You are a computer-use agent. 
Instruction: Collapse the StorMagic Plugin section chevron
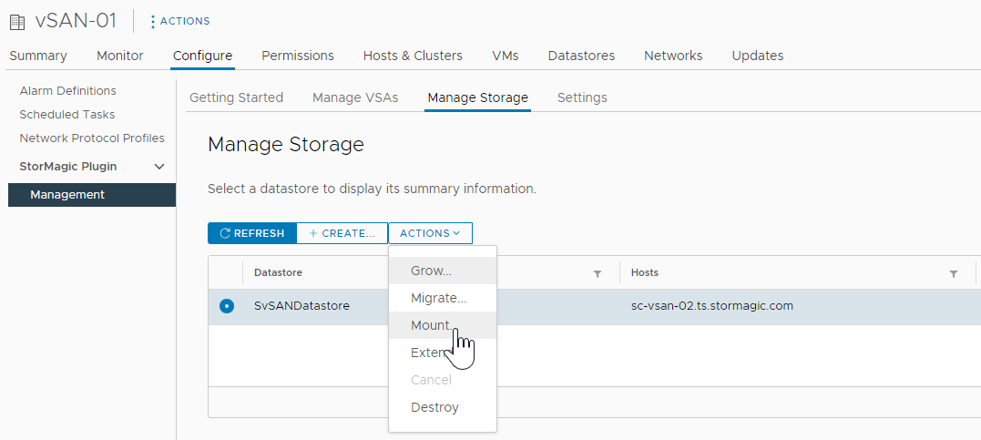(x=159, y=167)
